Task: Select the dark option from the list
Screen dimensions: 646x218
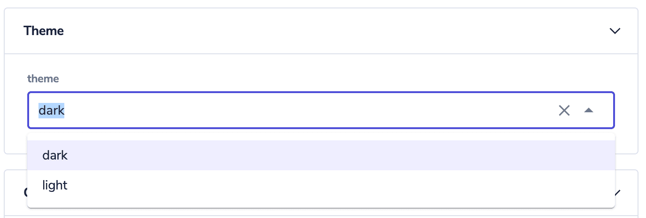Action: point(55,155)
